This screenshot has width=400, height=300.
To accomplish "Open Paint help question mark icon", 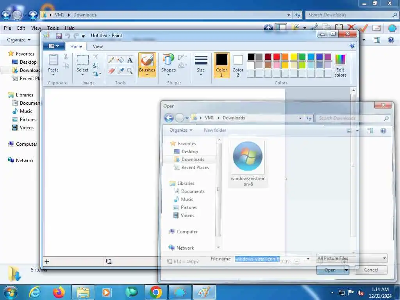I will click(x=352, y=46).
